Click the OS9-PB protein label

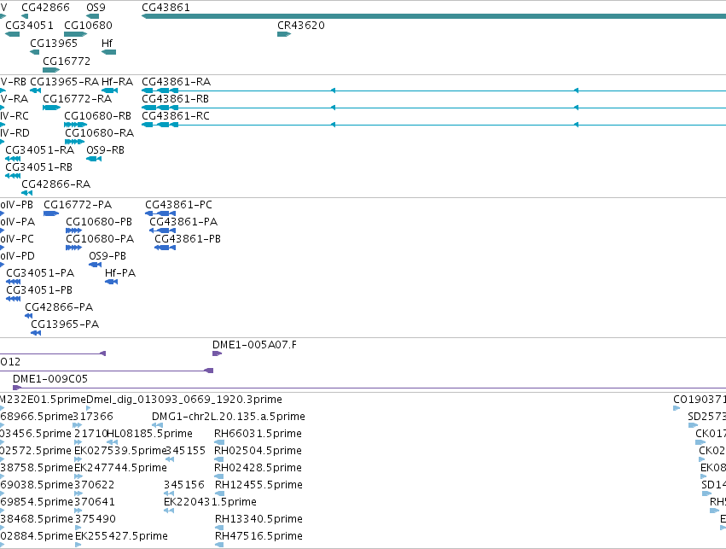(107, 256)
